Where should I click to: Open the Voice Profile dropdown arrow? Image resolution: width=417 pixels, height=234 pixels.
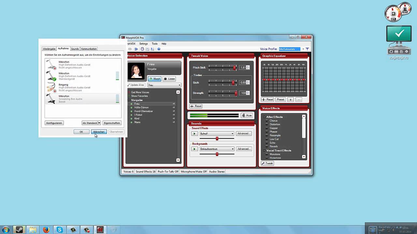(303, 49)
